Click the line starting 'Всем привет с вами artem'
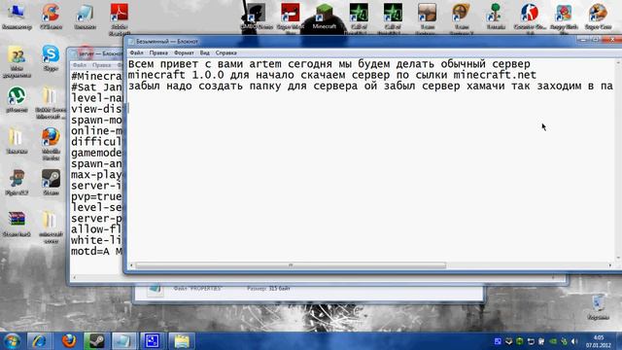Screen dimensions: 622x350 tap(329, 64)
